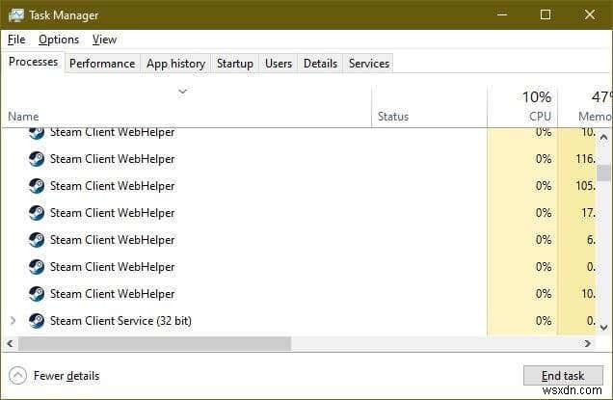Click the Steam icon beside Steam Client Service (32 bit)
Image resolution: width=613 pixels, height=400 pixels.
tap(37, 321)
